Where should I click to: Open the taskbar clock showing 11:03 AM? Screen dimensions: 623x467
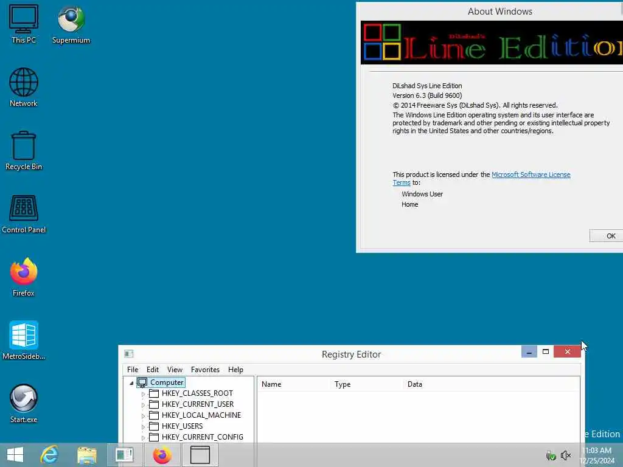click(597, 455)
